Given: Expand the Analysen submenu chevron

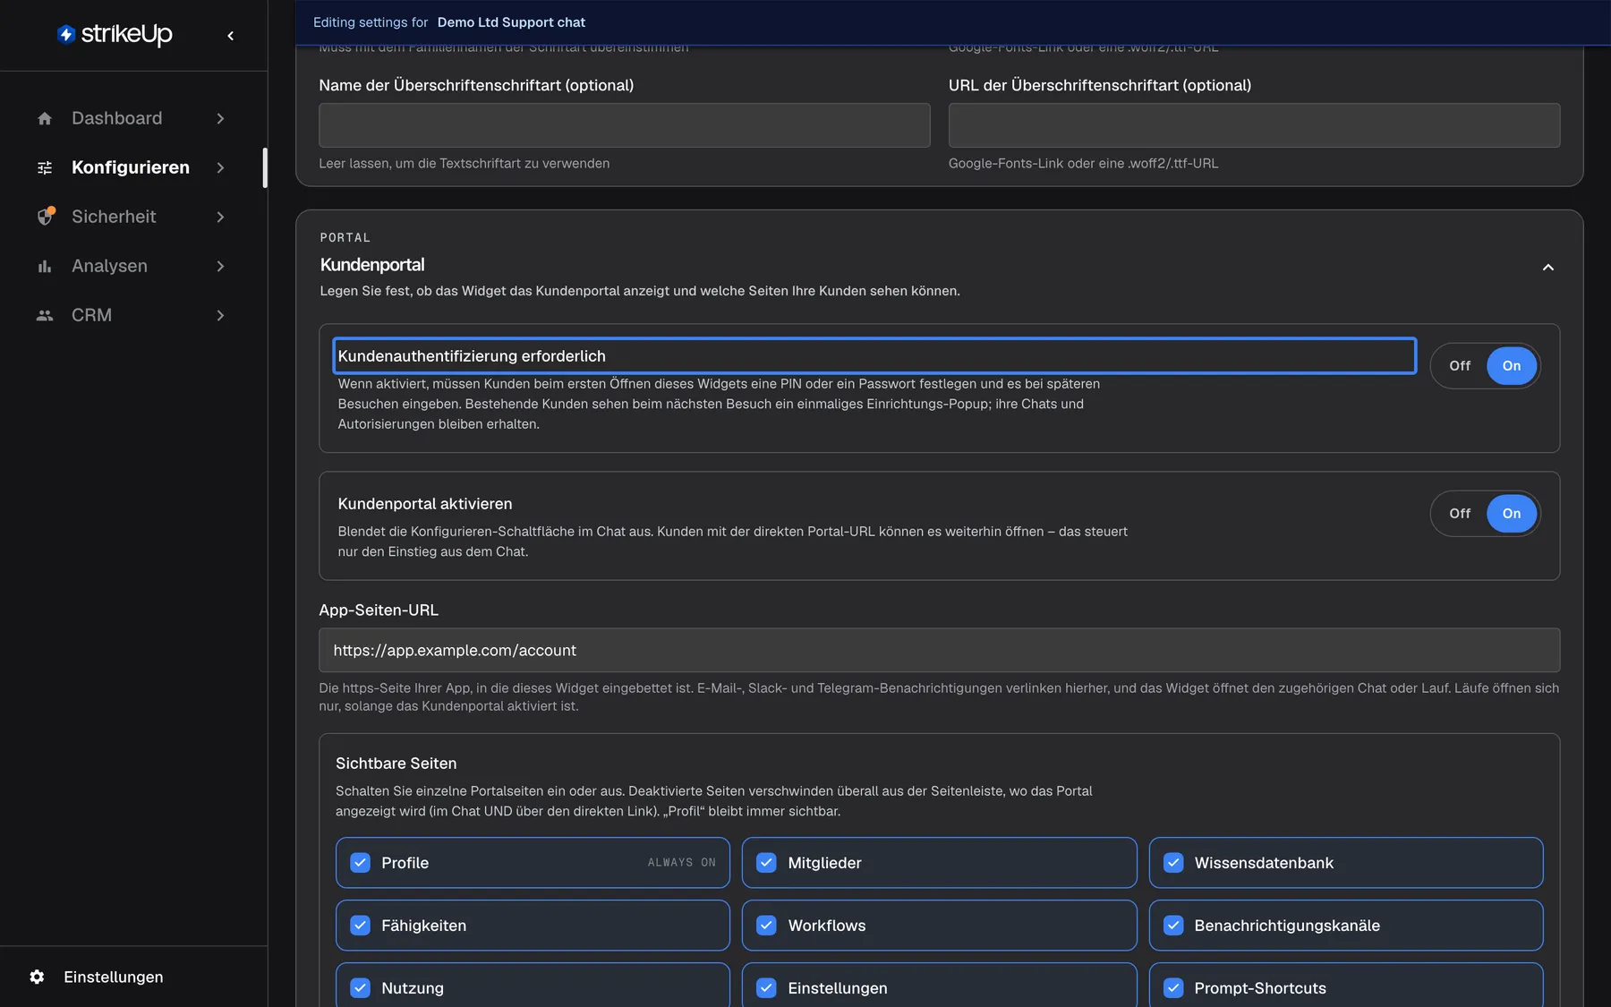Looking at the screenshot, I should (x=220, y=266).
